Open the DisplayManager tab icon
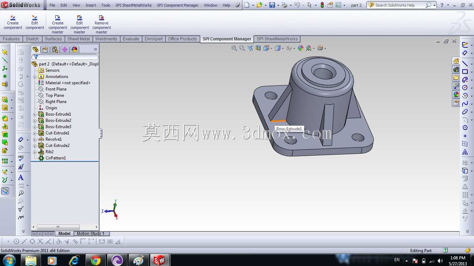Viewport: 474px width, 266px height. [x=74, y=49]
